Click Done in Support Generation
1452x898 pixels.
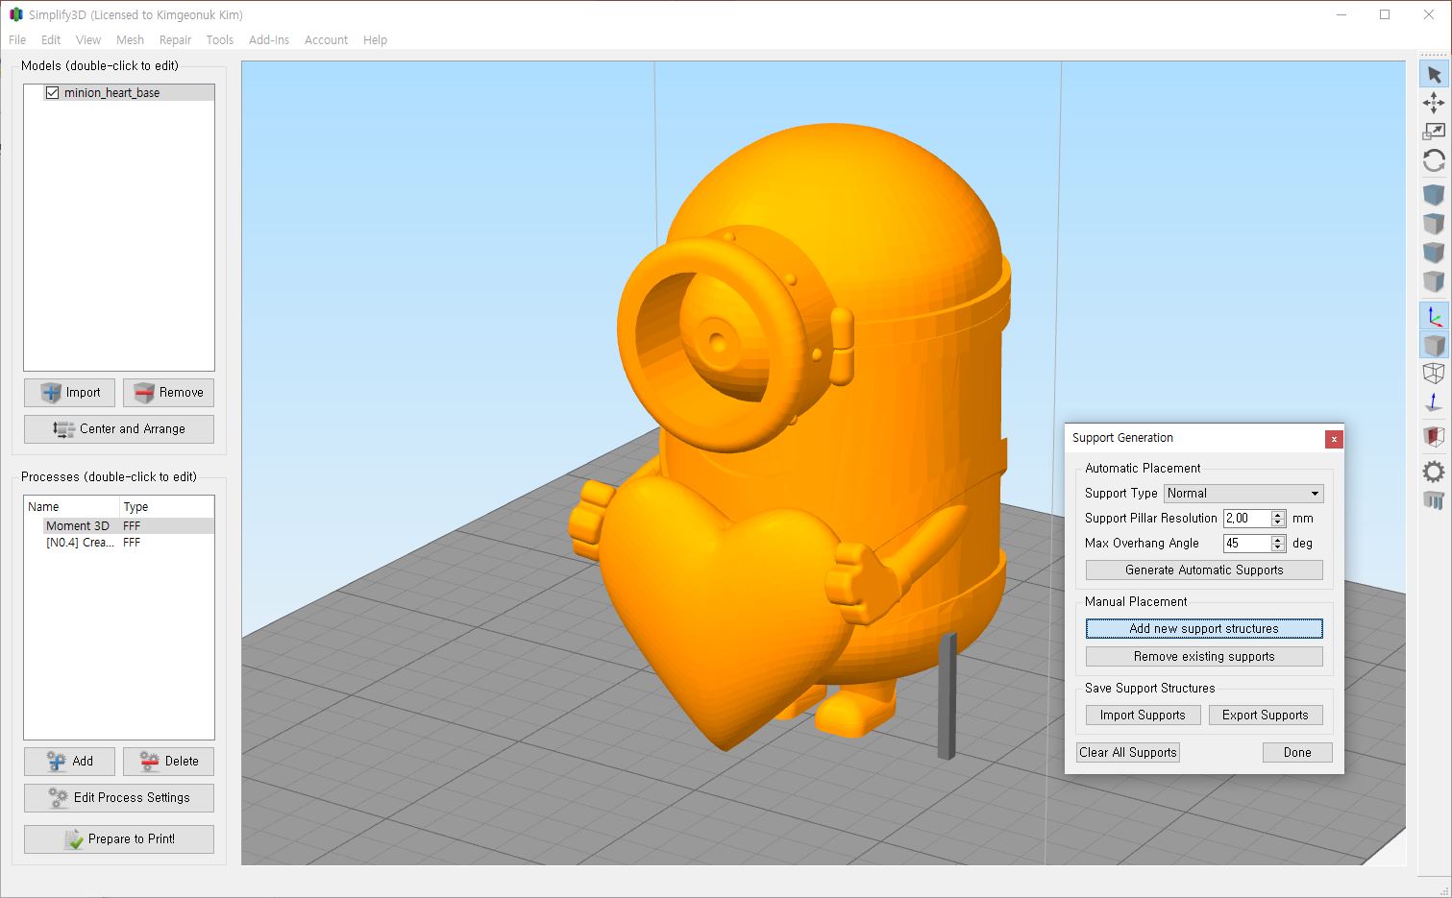1297,752
